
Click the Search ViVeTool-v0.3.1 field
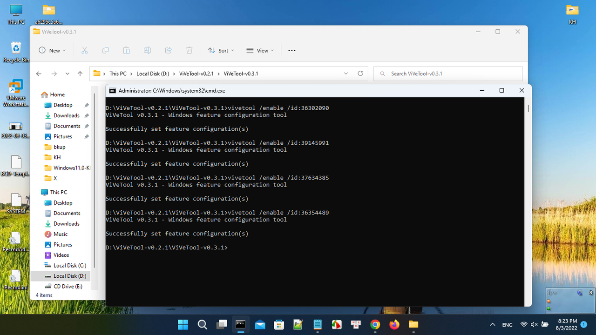click(x=448, y=74)
